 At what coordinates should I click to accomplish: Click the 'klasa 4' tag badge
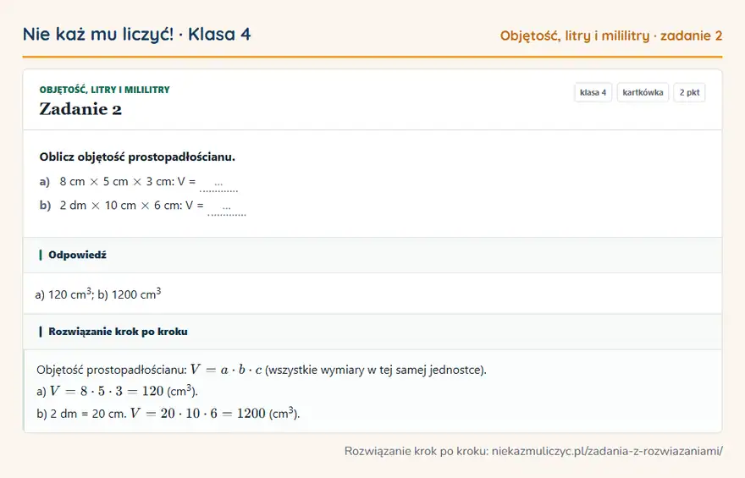coord(593,92)
